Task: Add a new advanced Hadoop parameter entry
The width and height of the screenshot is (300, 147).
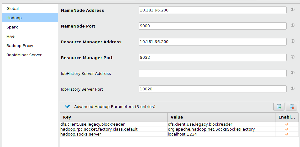Action: 279,107
